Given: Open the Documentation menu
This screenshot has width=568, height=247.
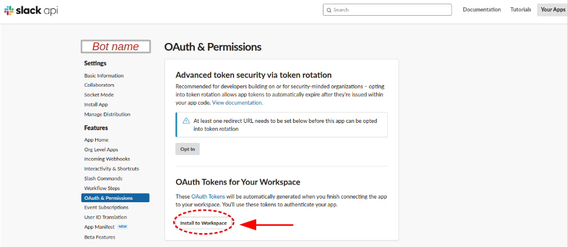Looking at the screenshot, I should [x=482, y=10].
